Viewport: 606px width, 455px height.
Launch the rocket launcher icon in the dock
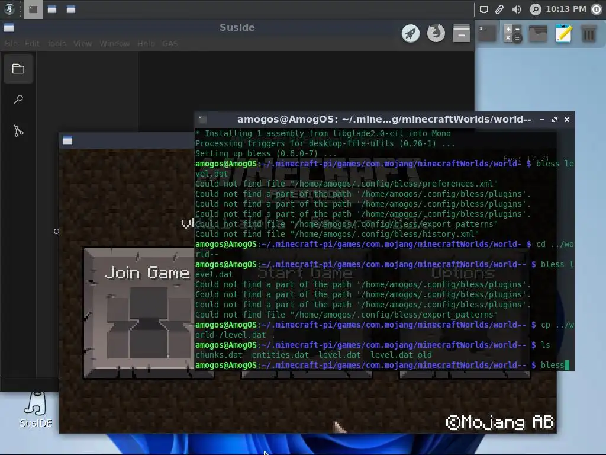pyautogui.click(x=411, y=34)
